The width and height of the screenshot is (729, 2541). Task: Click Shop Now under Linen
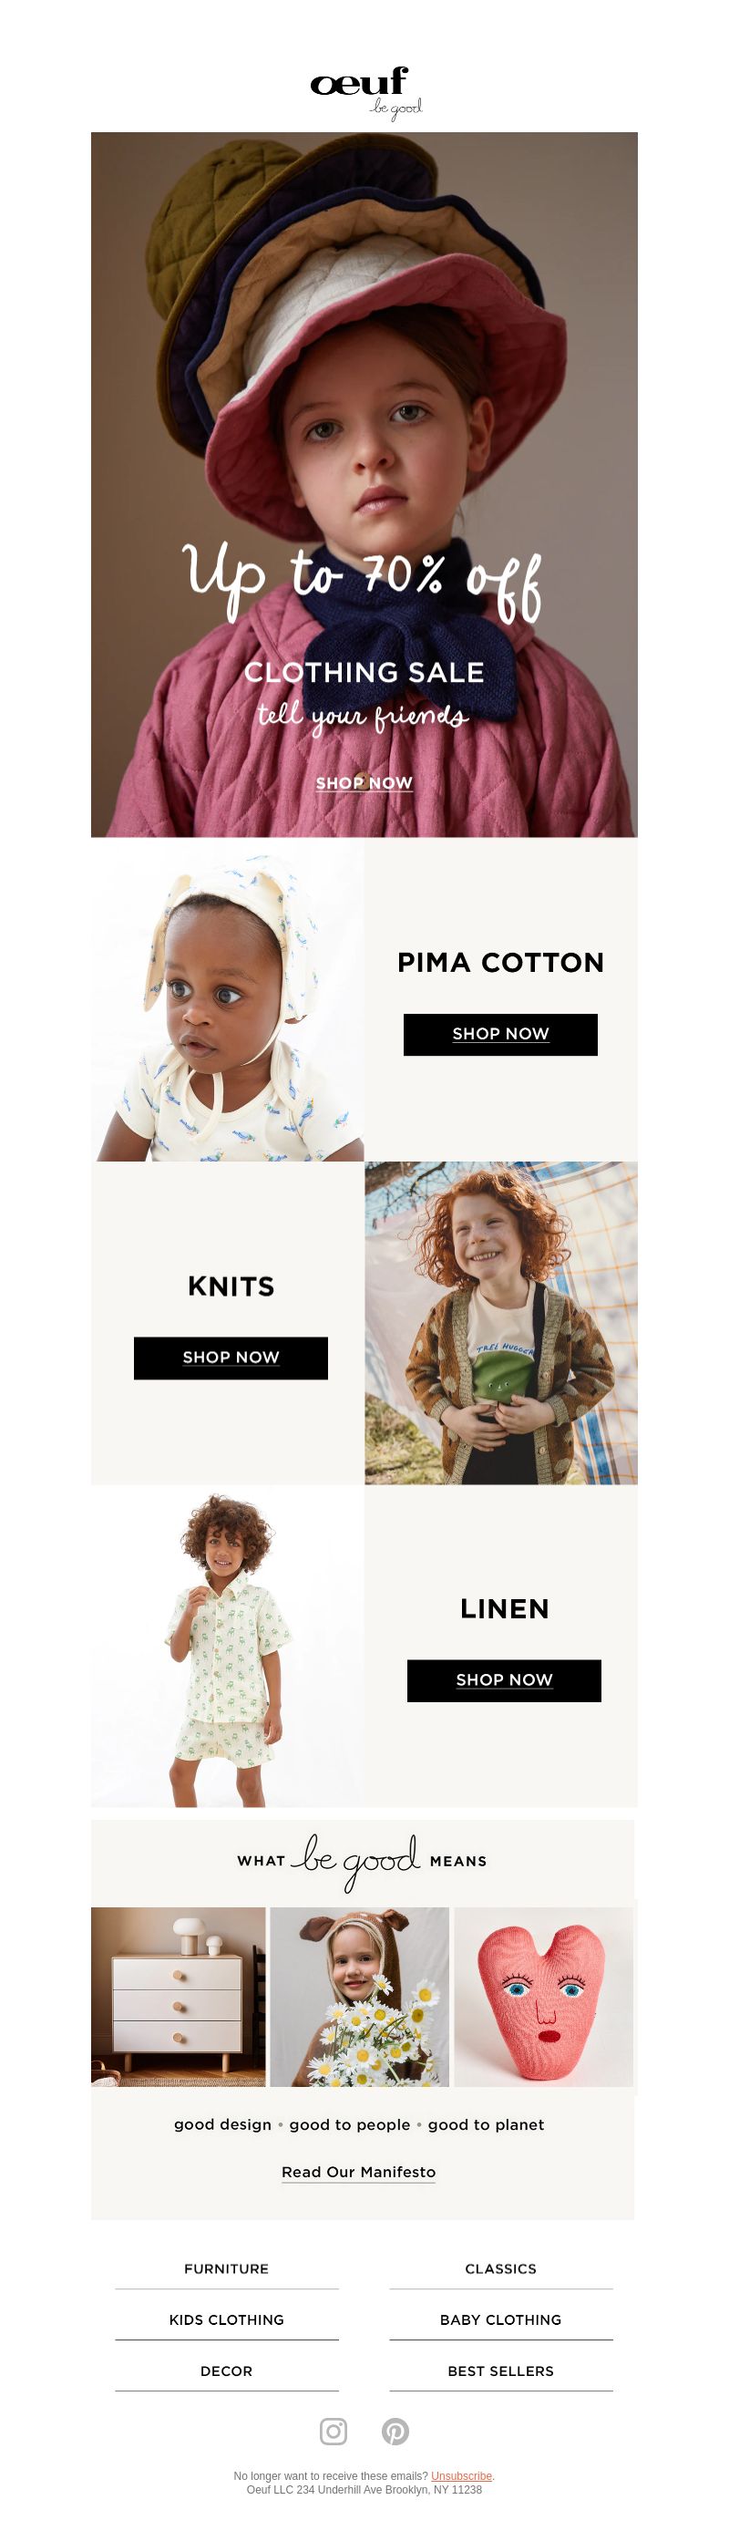pos(504,1679)
